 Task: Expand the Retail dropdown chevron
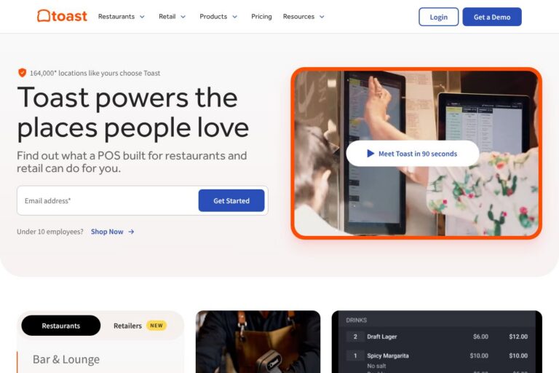click(x=183, y=17)
